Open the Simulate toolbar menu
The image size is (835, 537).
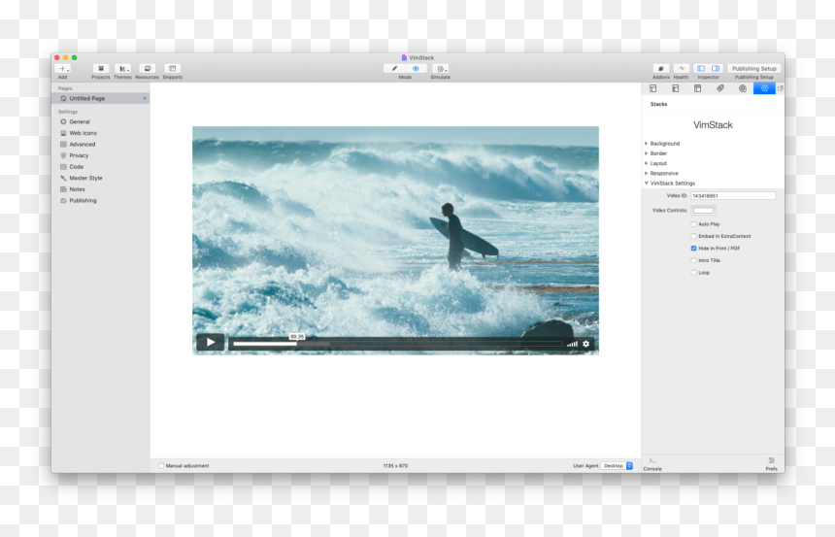coord(441,69)
